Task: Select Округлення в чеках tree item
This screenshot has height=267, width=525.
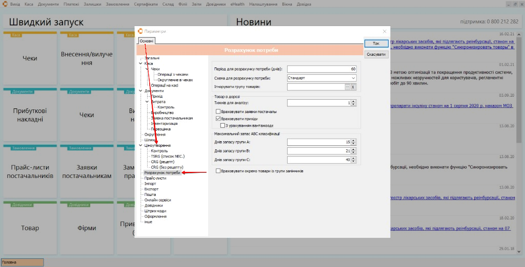Action: pyautogui.click(x=175, y=80)
